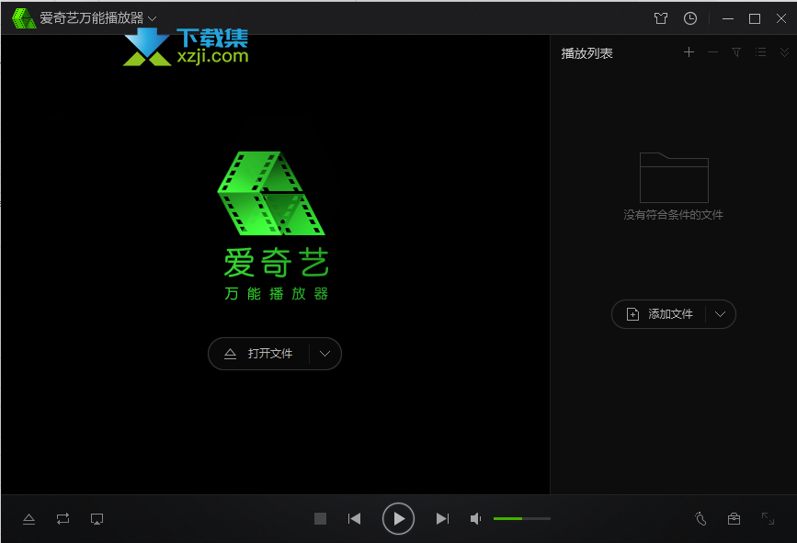Viewport: 797px width, 543px height.
Task: Switch playlist view with list icon
Action: tap(760, 51)
